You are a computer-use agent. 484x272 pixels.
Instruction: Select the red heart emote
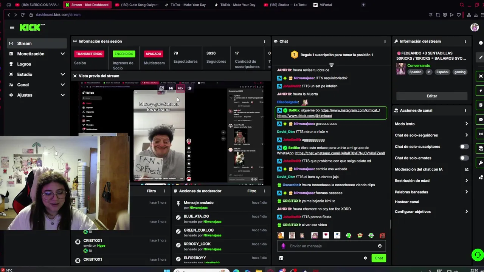tap(326, 235)
